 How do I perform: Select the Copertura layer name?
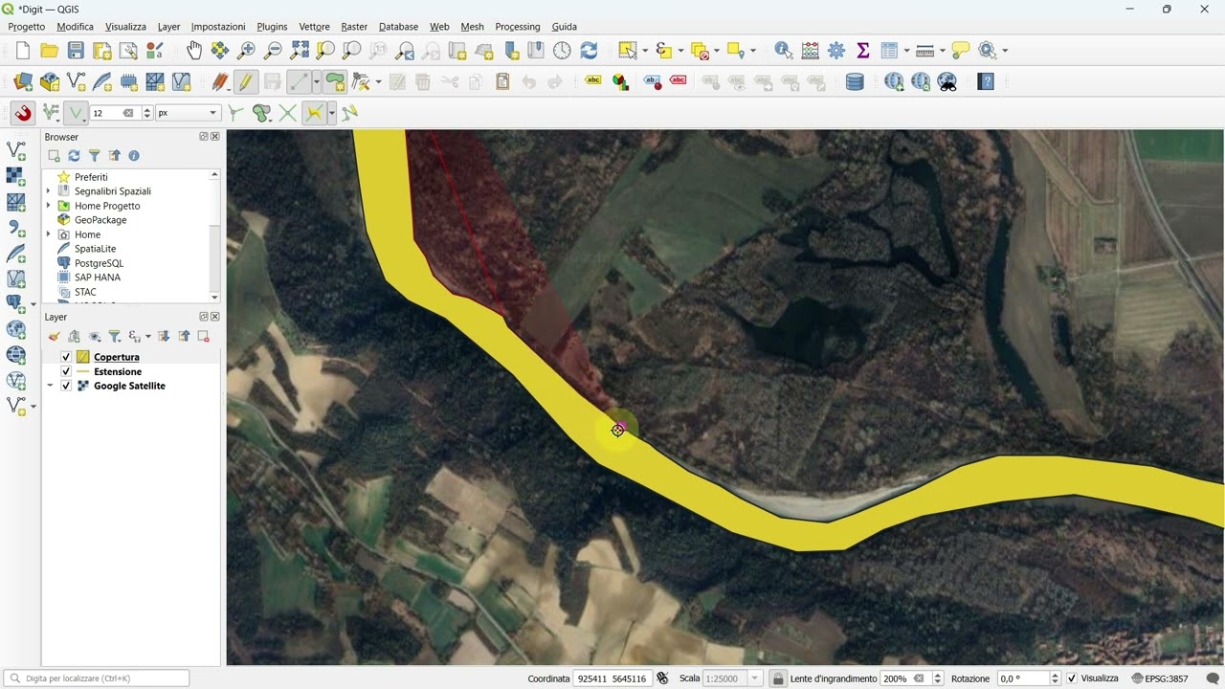coord(117,357)
